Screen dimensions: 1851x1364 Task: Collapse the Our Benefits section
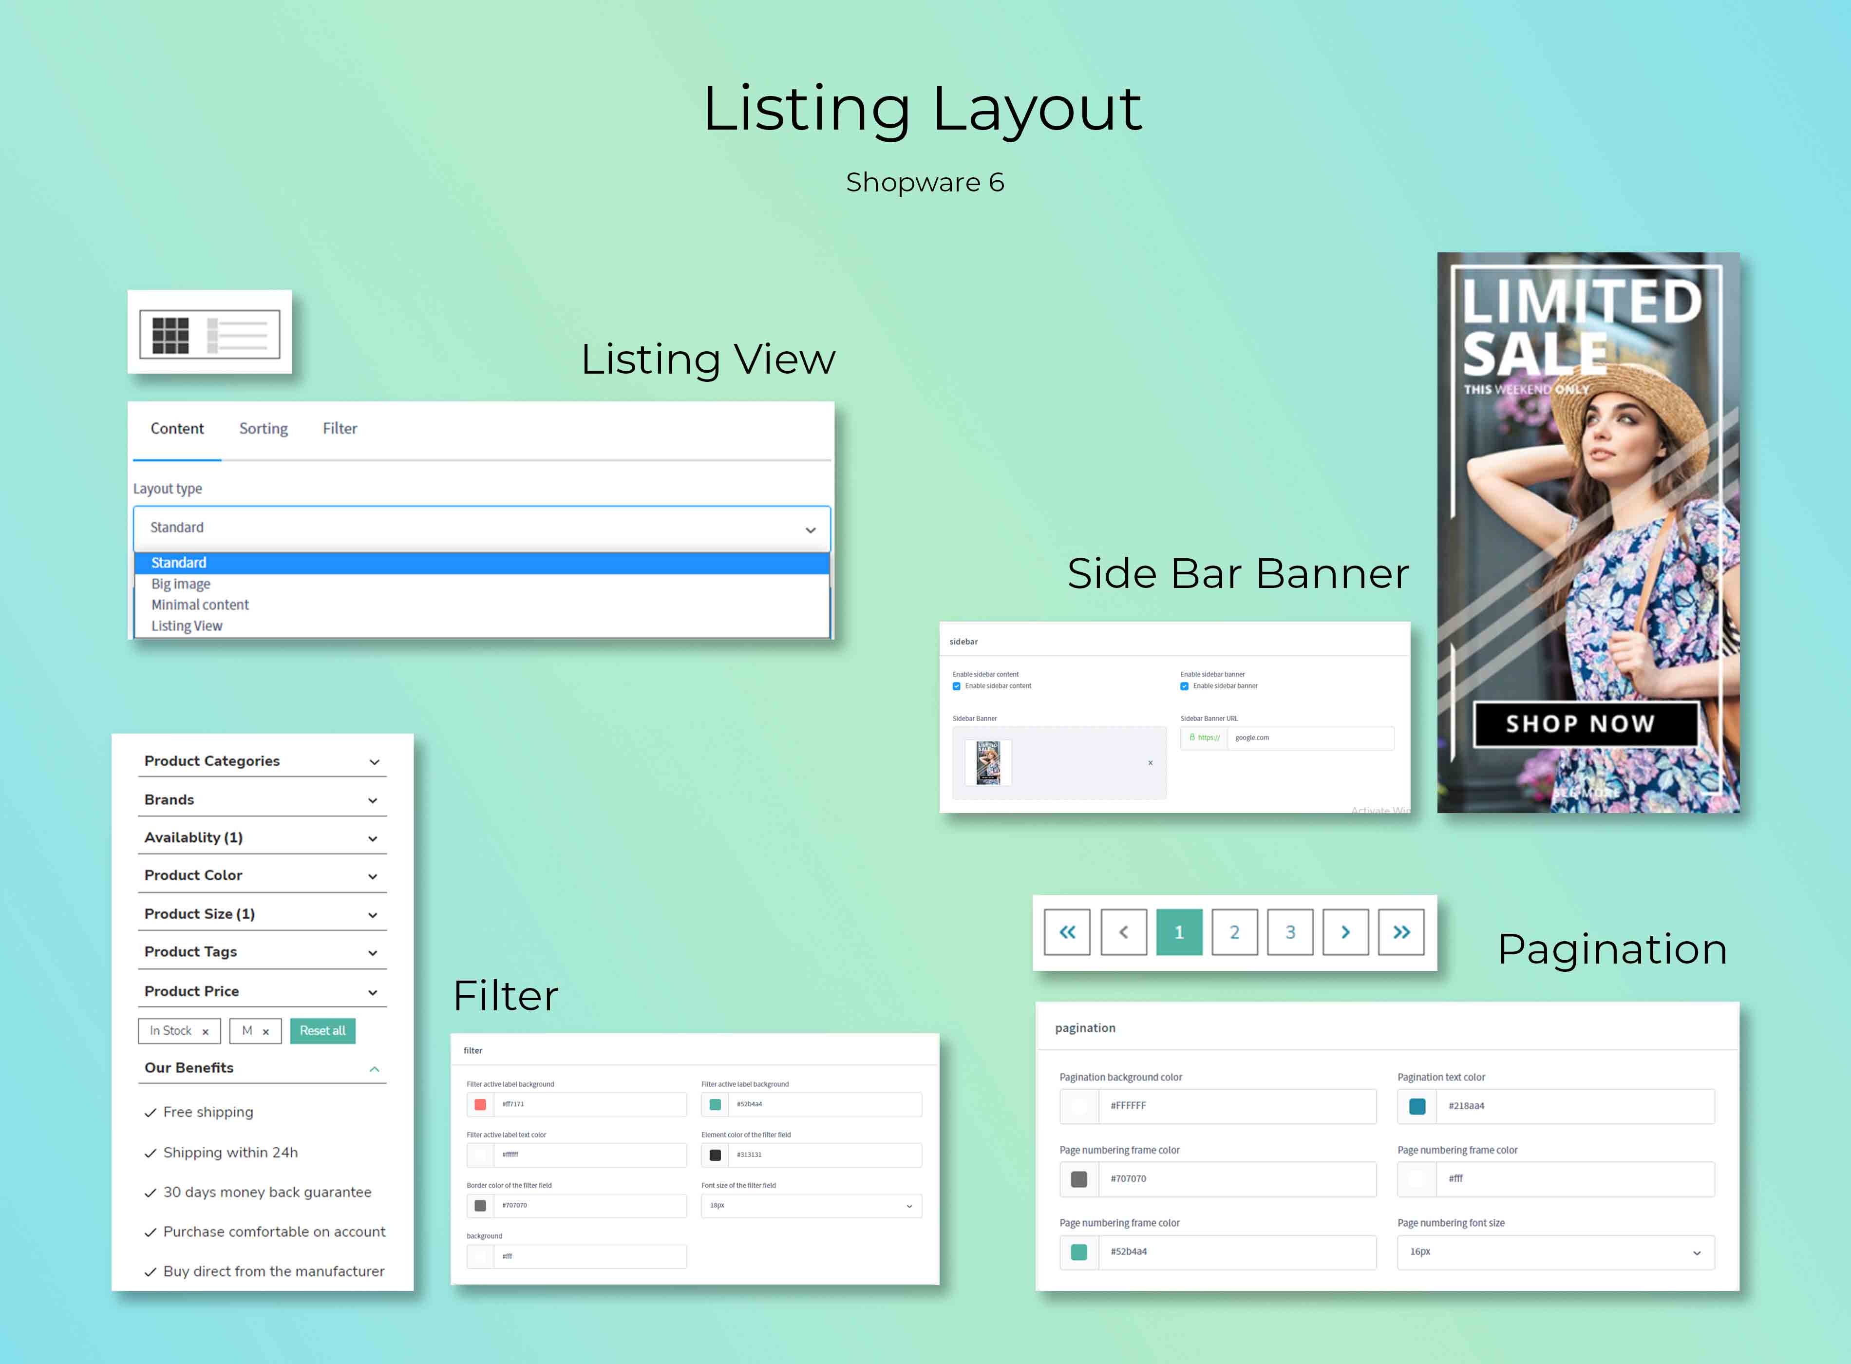click(263, 1068)
